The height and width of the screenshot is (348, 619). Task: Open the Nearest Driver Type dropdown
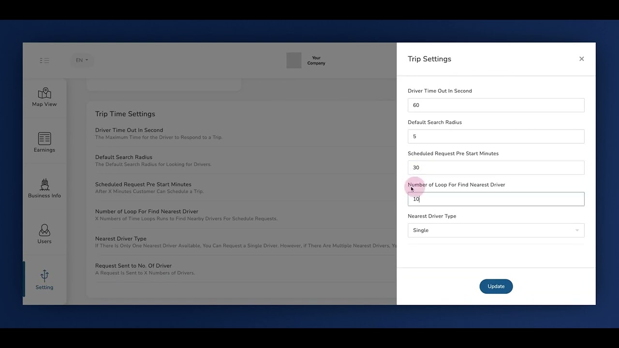(x=496, y=230)
